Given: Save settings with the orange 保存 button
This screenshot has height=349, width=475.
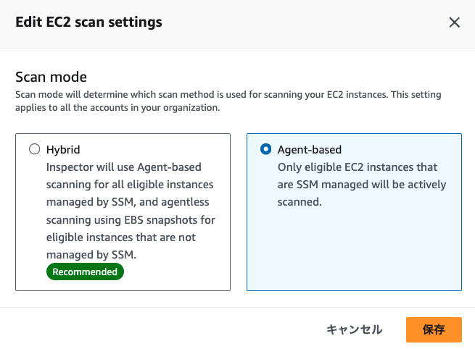Looking at the screenshot, I should 434,329.
